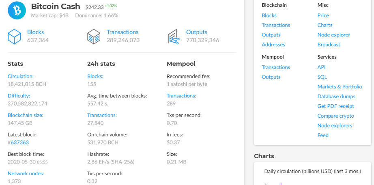Open the Blocks heading link
This screenshot has width=374, height=185.
click(35, 32)
